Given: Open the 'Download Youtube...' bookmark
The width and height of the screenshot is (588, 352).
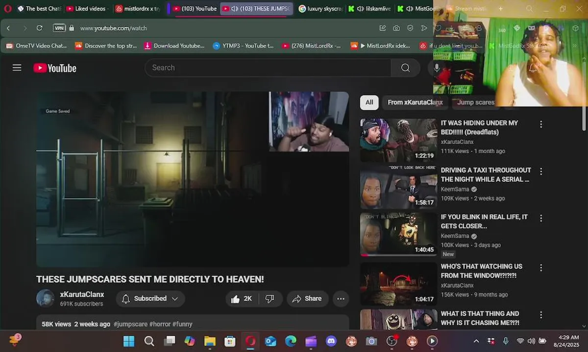Looking at the screenshot, I should 174,45.
